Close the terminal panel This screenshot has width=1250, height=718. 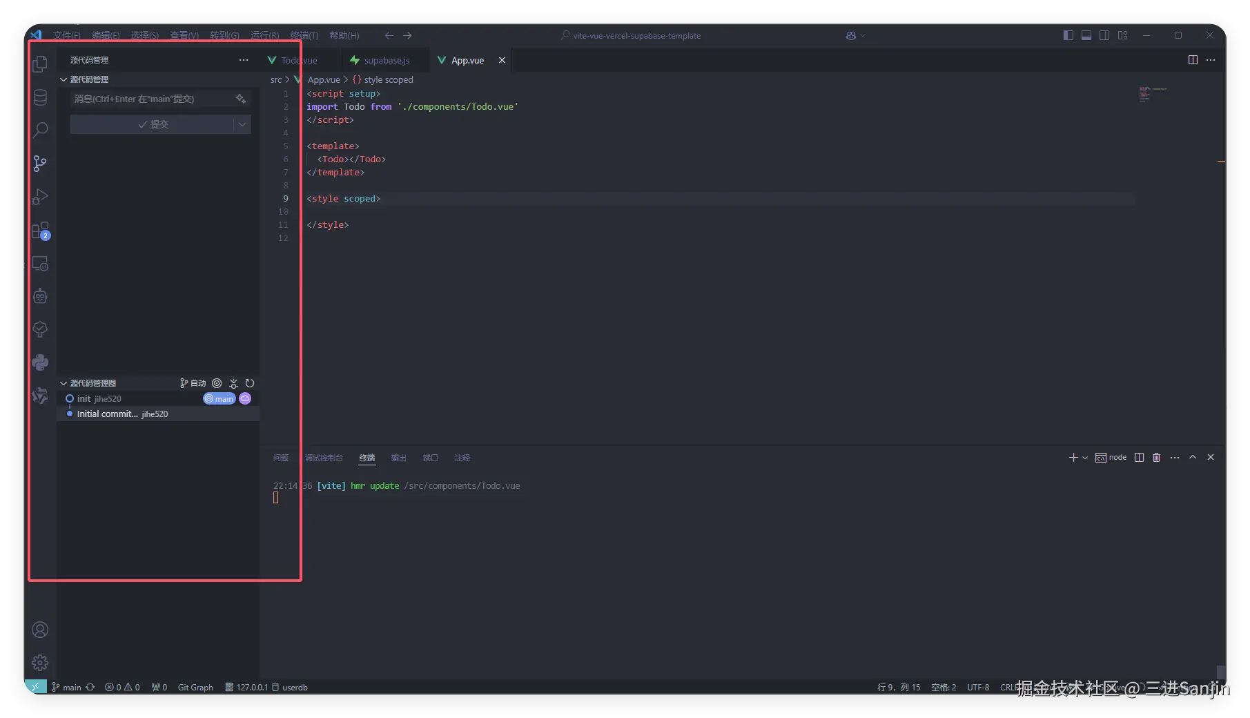coord(1211,457)
